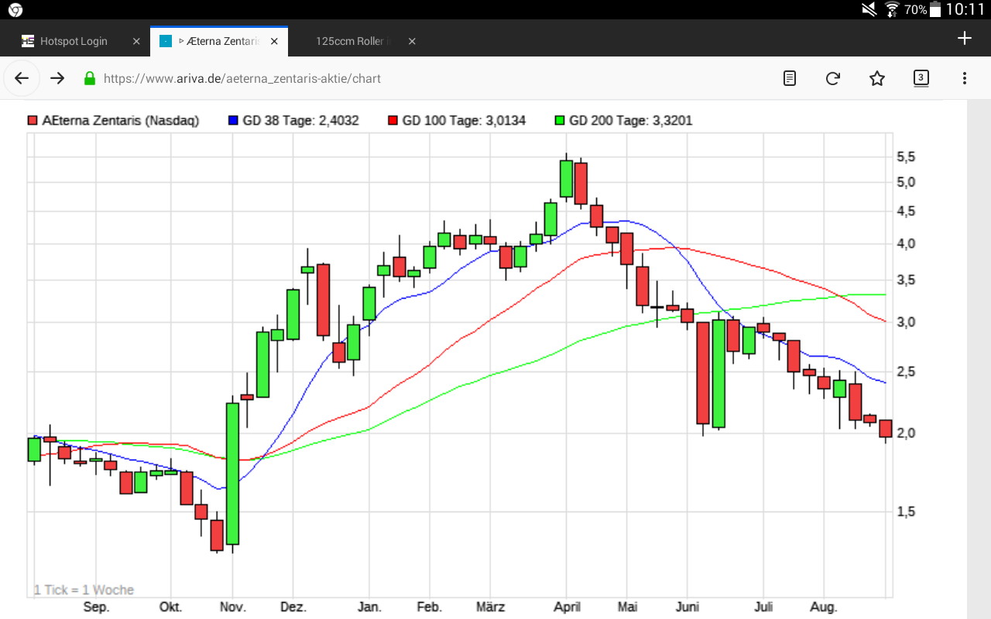The height and width of the screenshot is (619, 991).
Task: Click the Sep. label on the time axis
Action: coord(96,607)
